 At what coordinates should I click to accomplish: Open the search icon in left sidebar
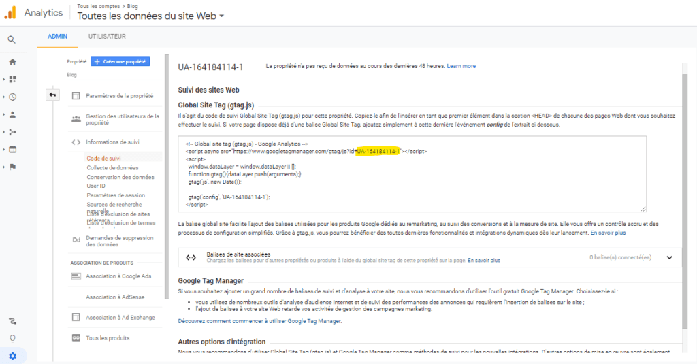point(12,40)
